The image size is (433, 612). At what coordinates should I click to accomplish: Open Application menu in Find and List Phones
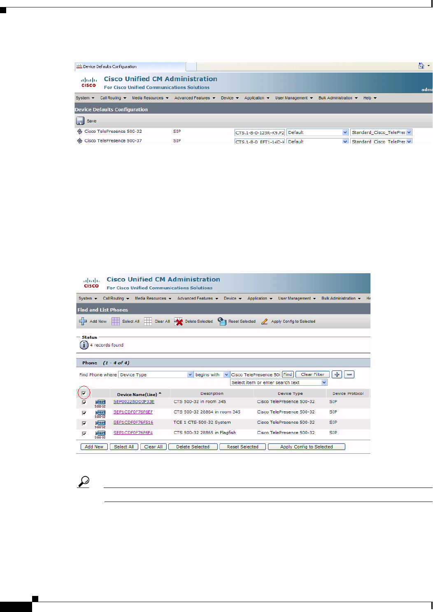tap(260, 298)
